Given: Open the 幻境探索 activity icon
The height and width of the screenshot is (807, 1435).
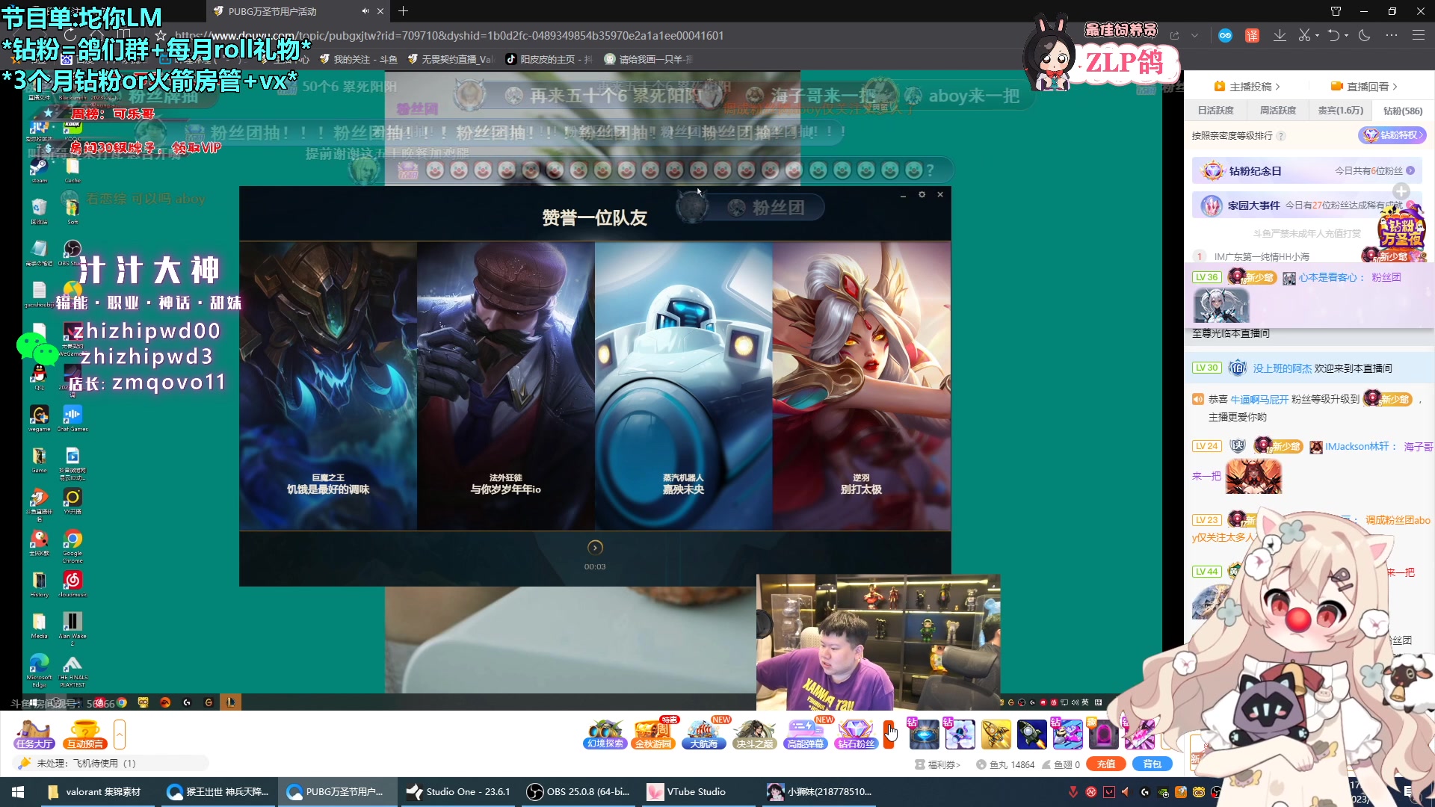Looking at the screenshot, I should coord(605,734).
